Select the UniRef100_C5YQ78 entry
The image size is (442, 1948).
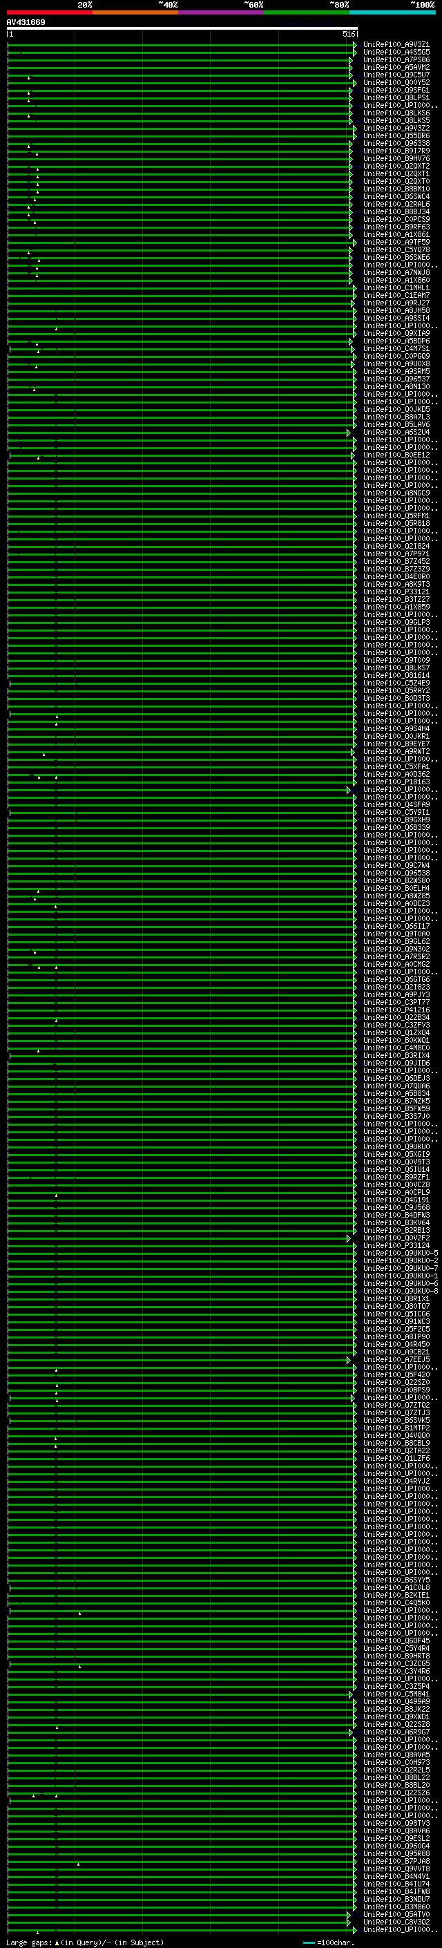tap(396, 250)
